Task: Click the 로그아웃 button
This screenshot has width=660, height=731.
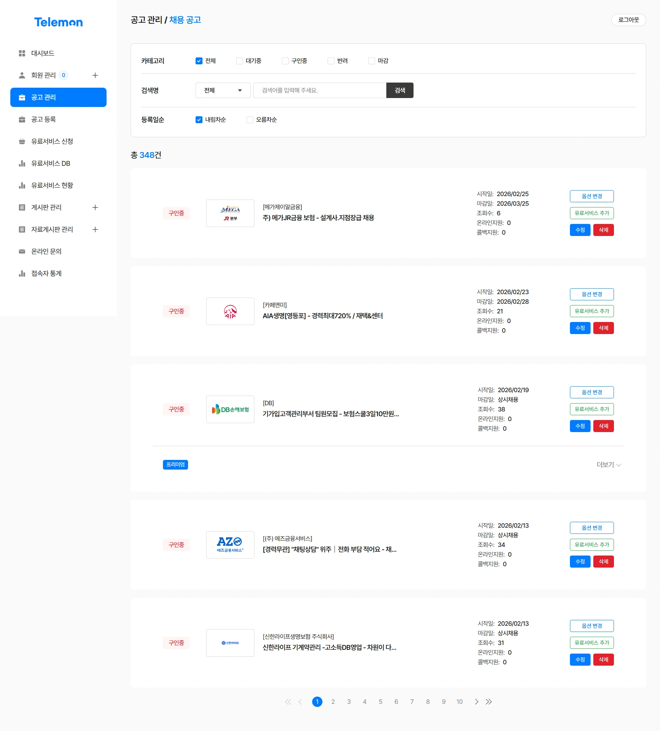Action: pyautogui.click(x=628, y=20)
